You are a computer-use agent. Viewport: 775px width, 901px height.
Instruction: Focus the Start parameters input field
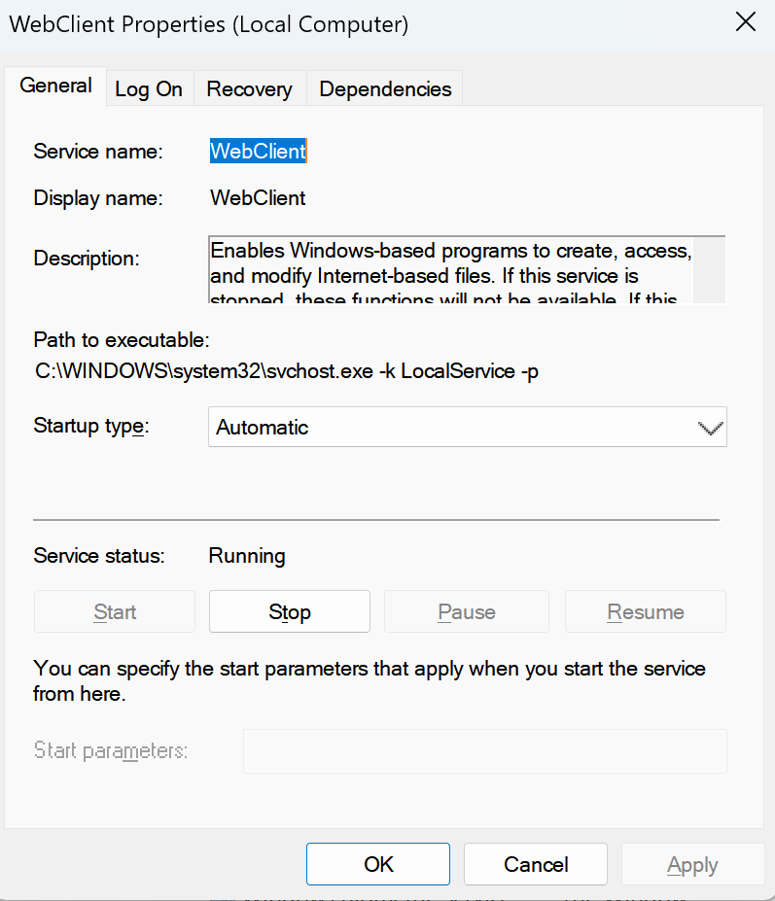tap(485, 751)
